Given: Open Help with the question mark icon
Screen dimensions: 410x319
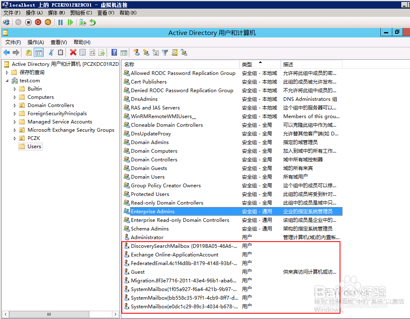Looking at the screenshot, I should click(x=114, y=53).
